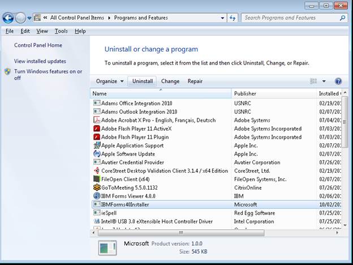Open View installed updates link
The width and height of the screenshot is (353, 265).
40,61
